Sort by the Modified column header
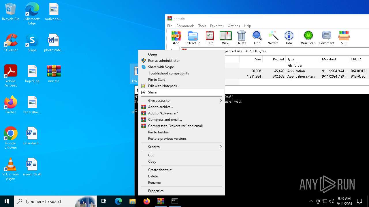 [334, 59]
